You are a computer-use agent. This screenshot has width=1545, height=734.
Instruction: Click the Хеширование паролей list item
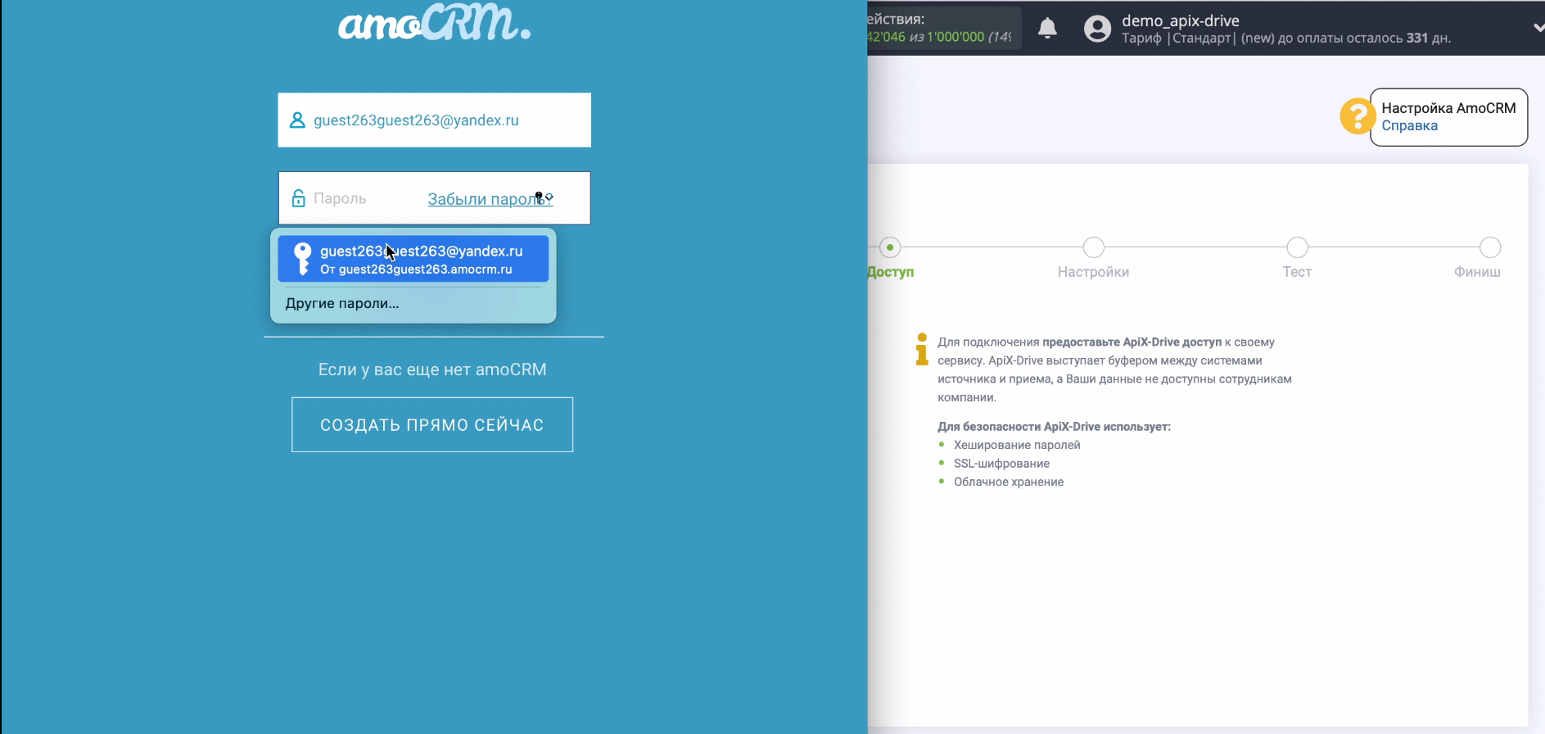1017,445
